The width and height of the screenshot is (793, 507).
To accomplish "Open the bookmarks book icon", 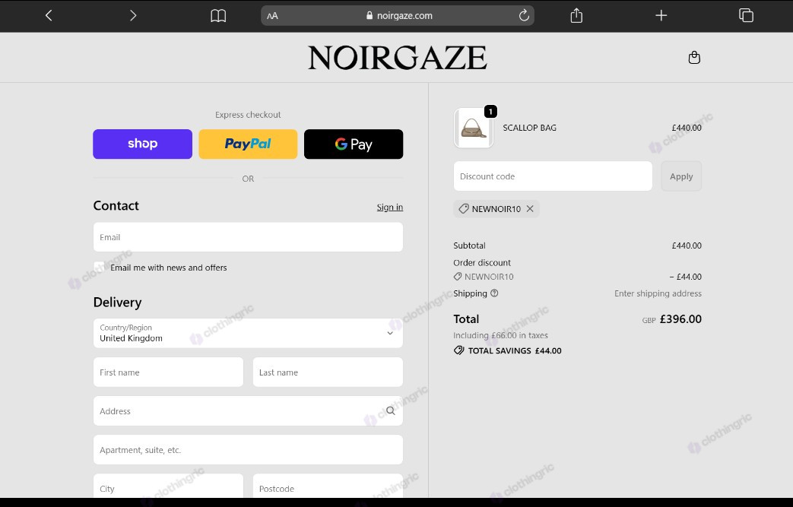I will (218, 16).
